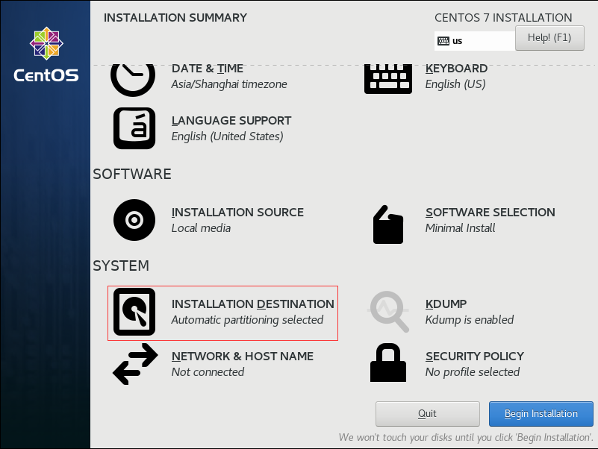This screenshot has height=449, width=598.
Task: Open the INSTALLATION DESTINATION settings label
Action: 253,304
